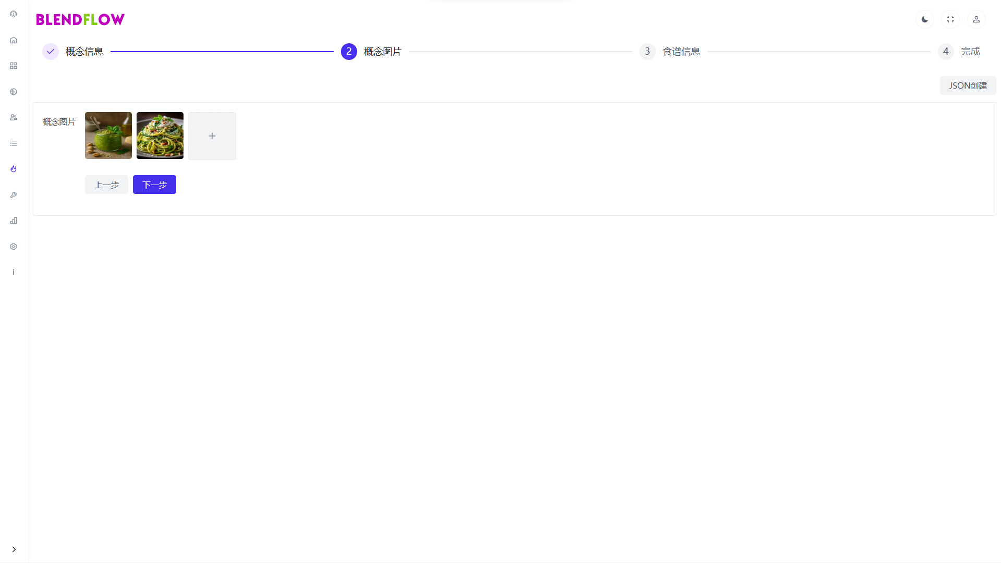This screenshot has height=563, width=1001.
Task: Open the bar chart sidebar icon
Action: 14,221
